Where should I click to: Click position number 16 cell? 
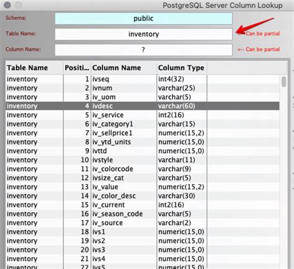click(x=77, y=214)
